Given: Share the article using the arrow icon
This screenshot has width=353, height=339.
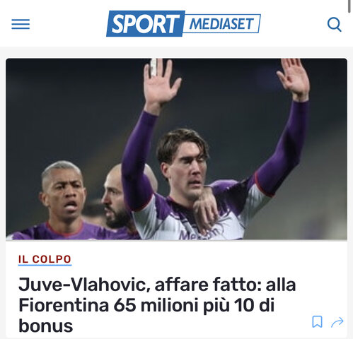Looking at the screenshot, I should pyautogui.click(x=337, y=322).
